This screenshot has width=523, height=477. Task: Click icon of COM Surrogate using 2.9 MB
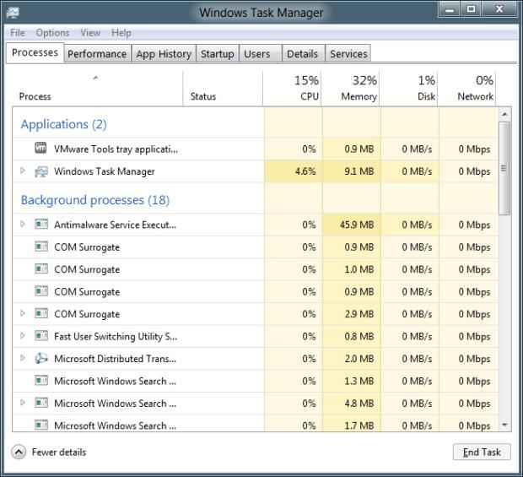point(41,313)
